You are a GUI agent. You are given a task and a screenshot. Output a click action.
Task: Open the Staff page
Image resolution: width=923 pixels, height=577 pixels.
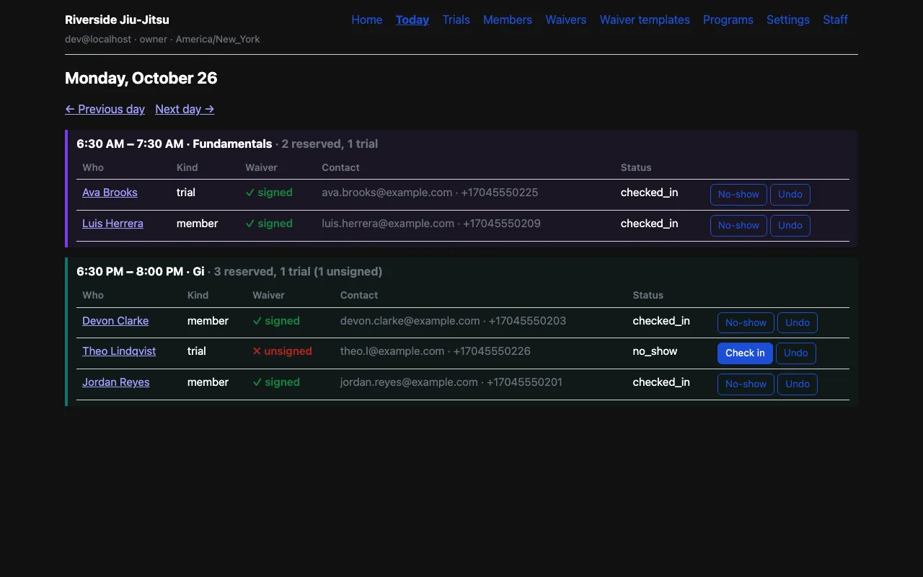coord(835,19)
